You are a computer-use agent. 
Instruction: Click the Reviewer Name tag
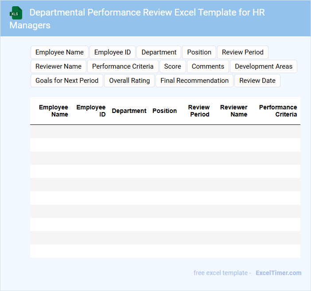(x=58, y=66)
